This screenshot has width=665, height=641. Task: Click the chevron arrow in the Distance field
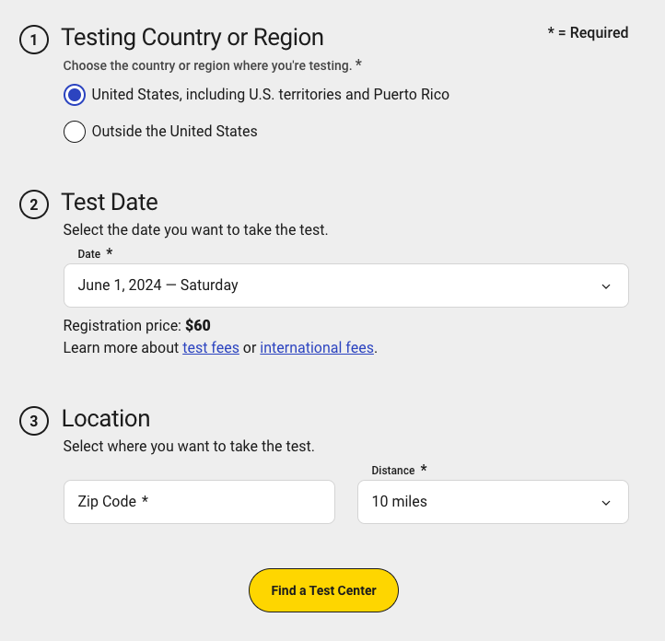coord(606,503)
